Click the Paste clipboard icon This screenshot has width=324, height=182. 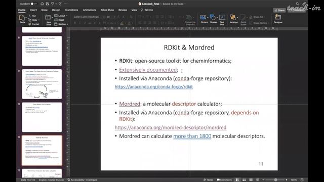22,18
